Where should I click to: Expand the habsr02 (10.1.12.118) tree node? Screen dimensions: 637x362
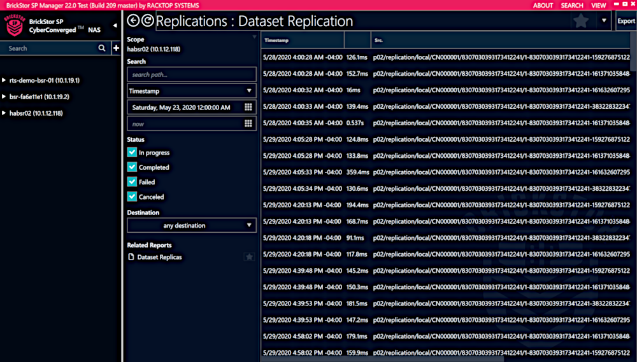click(4, 113)
